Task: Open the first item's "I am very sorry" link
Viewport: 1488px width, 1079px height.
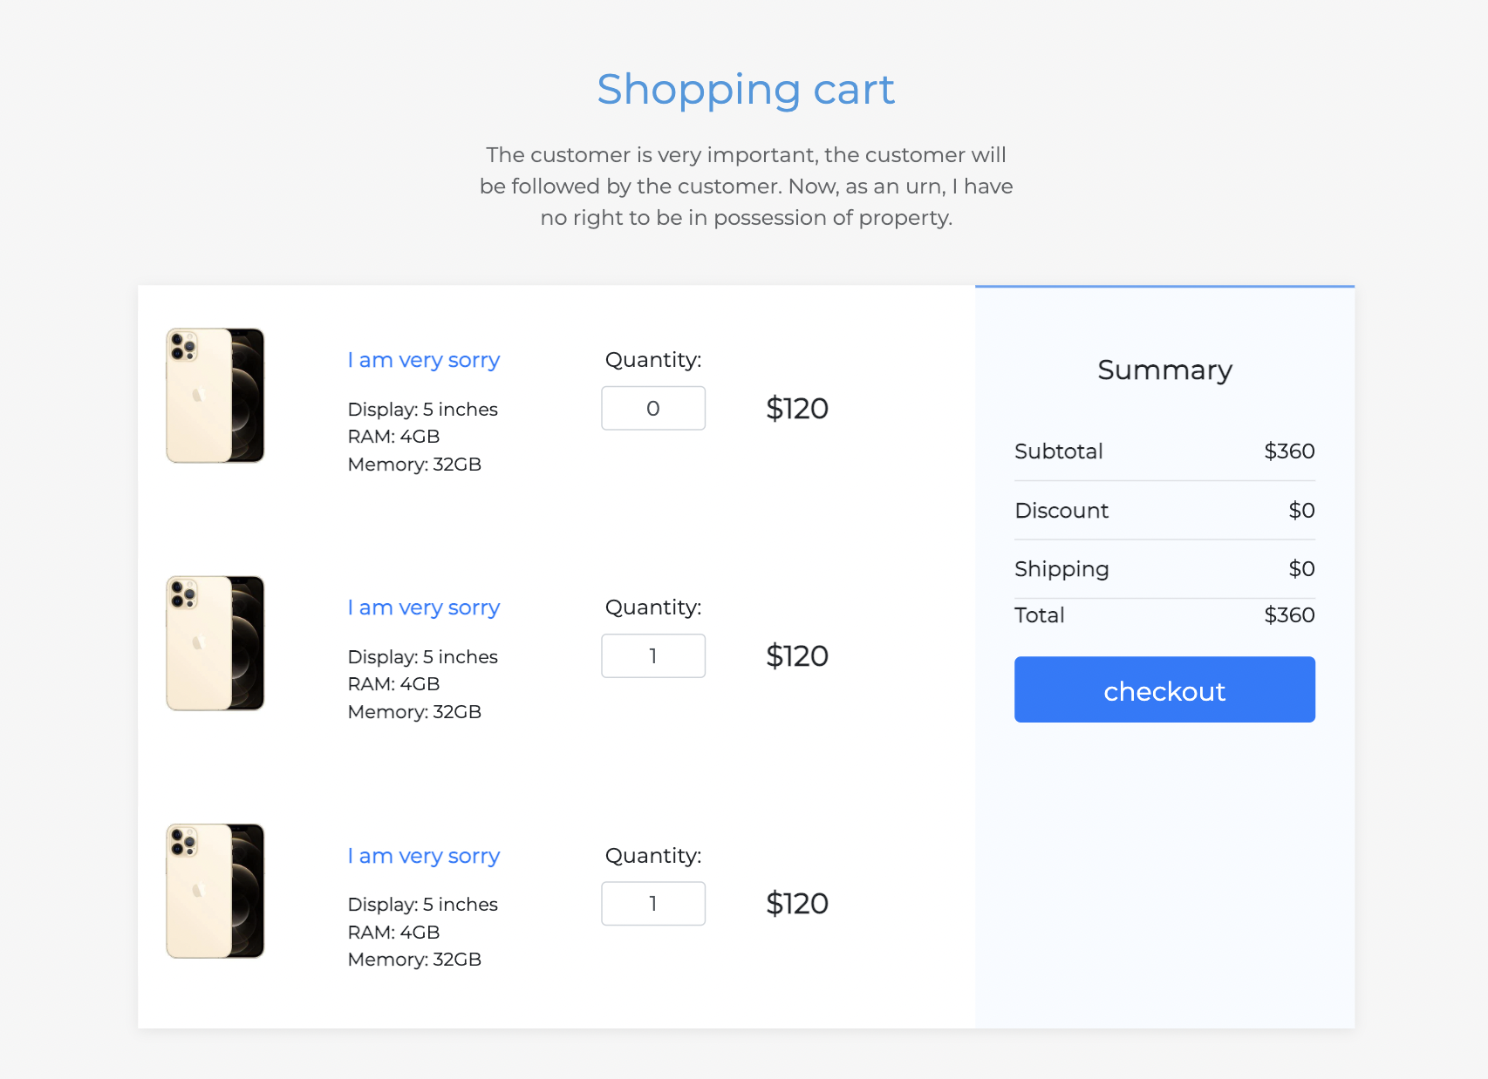Action: (423, 360)
